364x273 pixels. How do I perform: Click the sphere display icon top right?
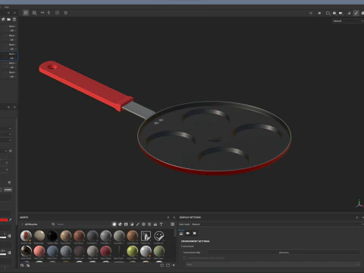[334, 13]
